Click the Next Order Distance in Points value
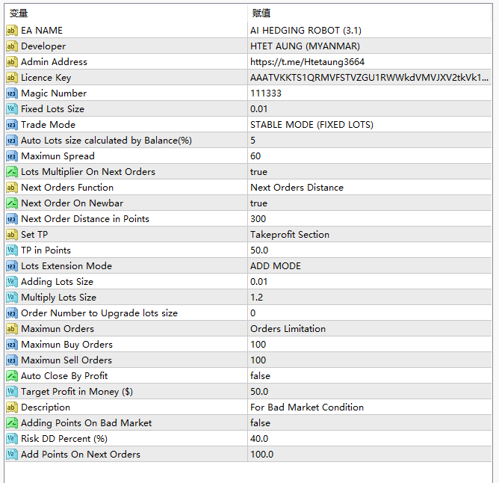 [x=258, y=219]
